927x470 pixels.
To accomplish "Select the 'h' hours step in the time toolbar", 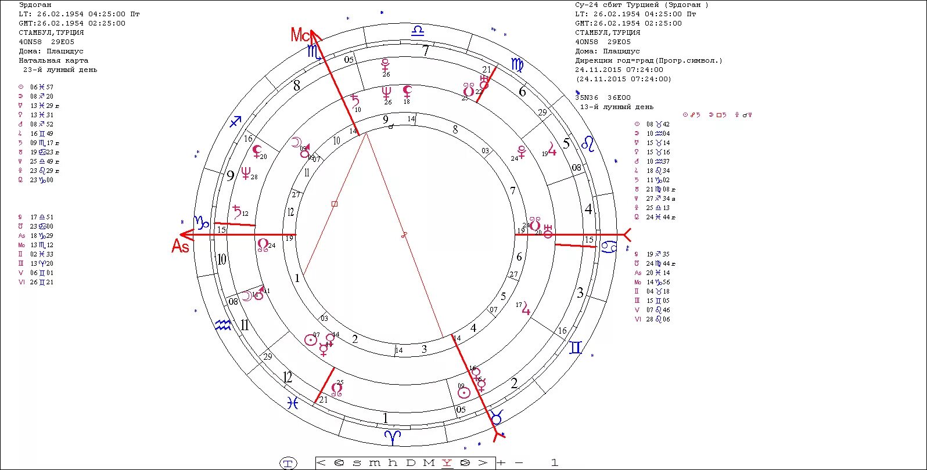I will click(393, 462).
